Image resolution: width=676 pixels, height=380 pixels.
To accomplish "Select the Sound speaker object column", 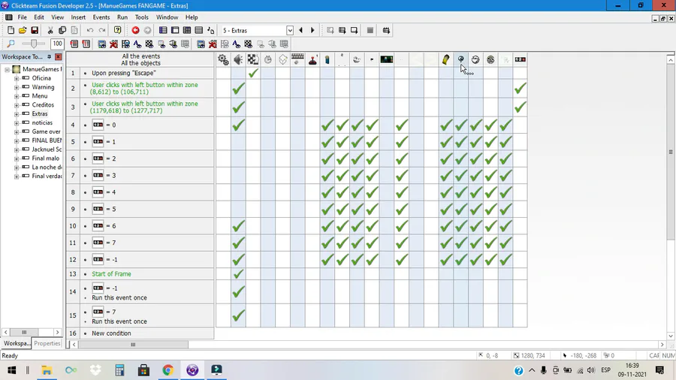I will [238, 59].
